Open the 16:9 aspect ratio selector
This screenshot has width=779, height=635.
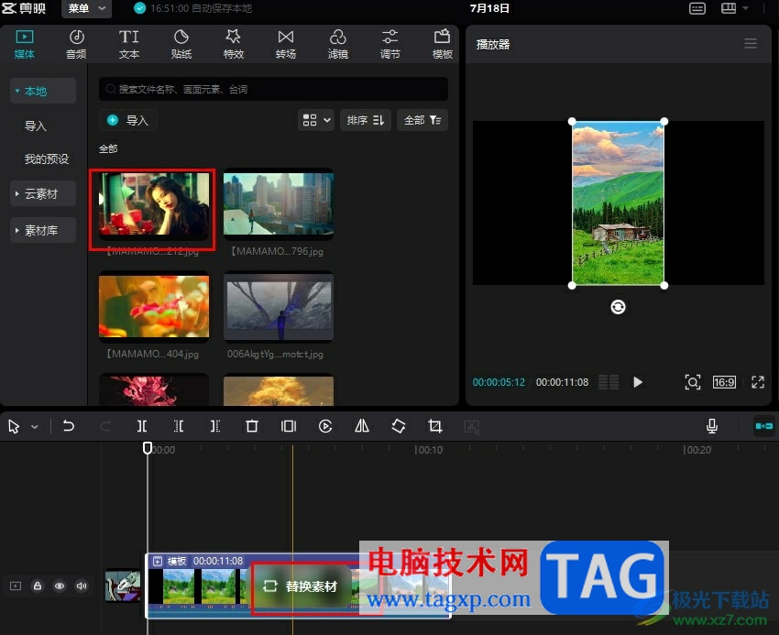(x=724, y=382)
